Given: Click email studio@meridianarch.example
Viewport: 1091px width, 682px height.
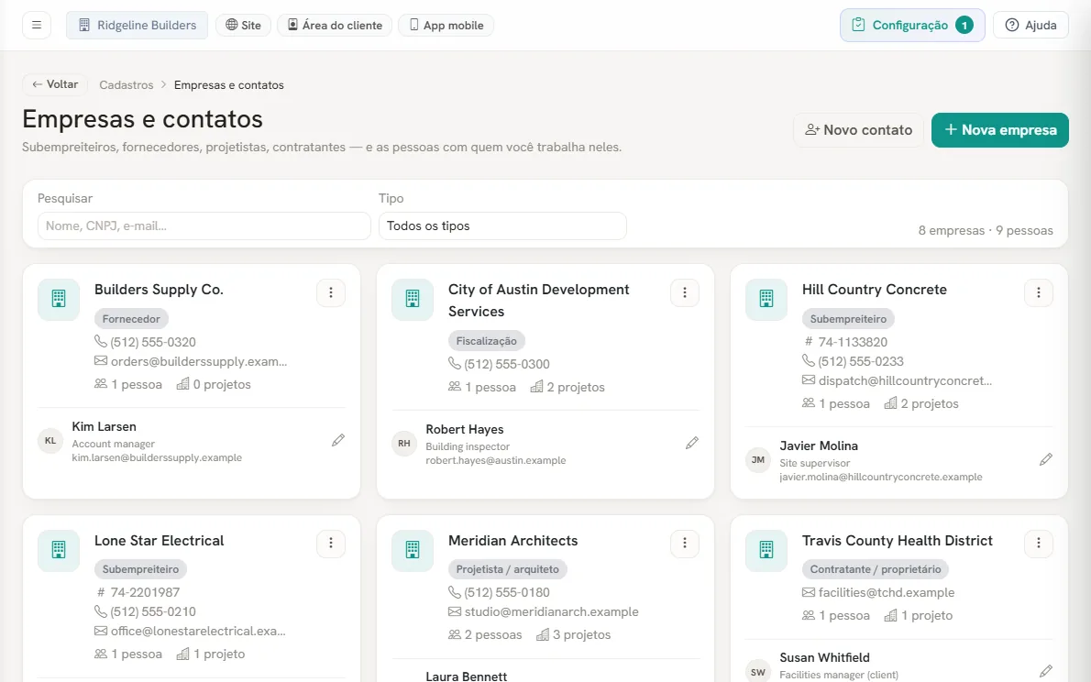Looking at the screenshot, I should (x=552, y=611).
